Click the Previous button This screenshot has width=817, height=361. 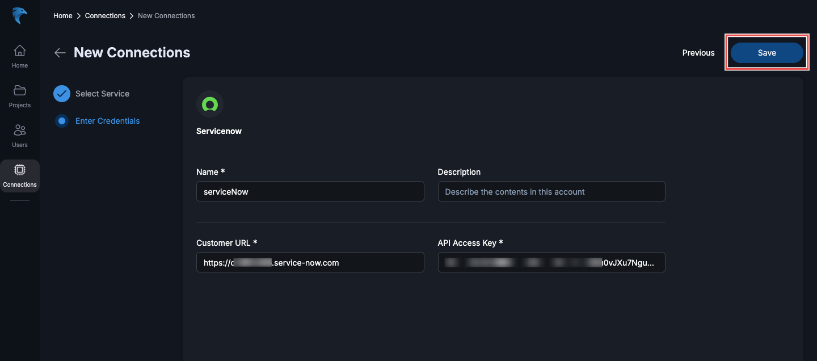pyautogui.click(x=698, y=52)
